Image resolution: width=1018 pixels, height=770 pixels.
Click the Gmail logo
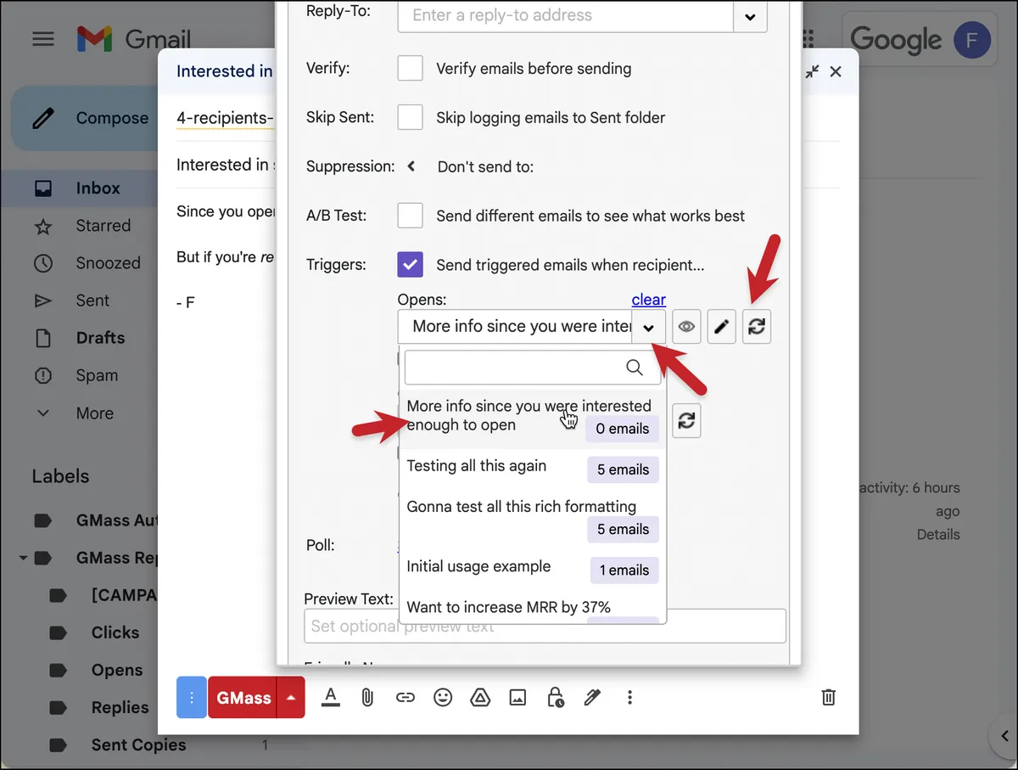point(133,39)
